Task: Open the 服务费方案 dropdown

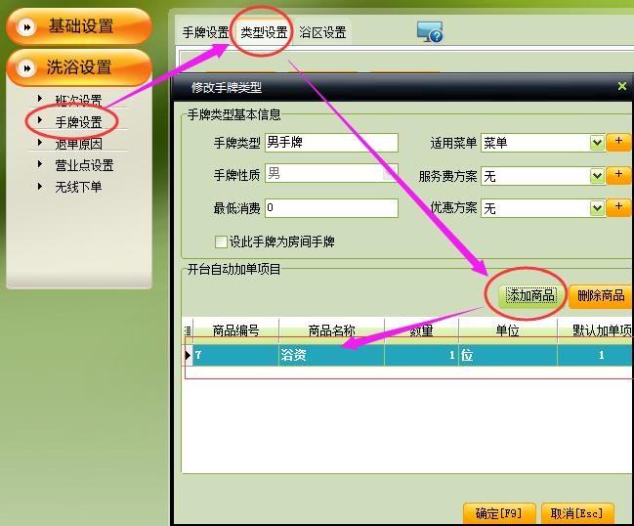Action: click(597, 177)
